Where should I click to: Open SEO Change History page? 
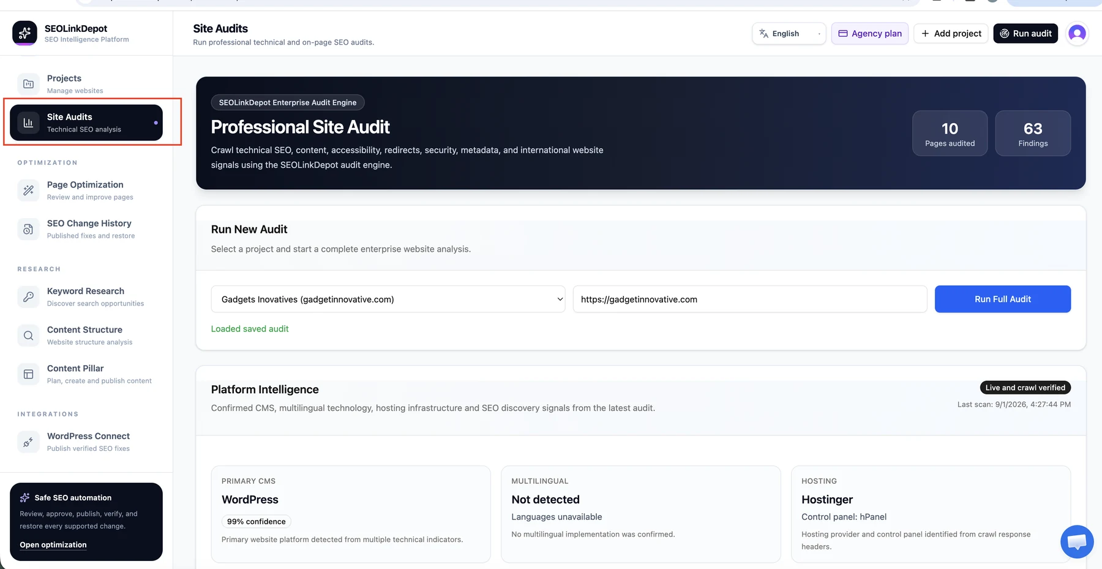click(86, 229)
